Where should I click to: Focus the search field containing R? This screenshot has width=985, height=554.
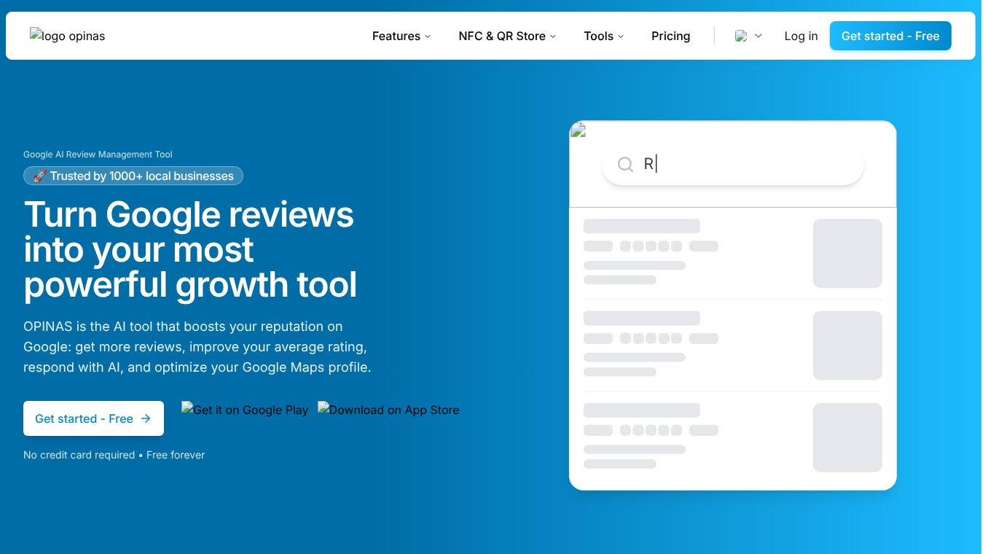(x=733, y=164)
